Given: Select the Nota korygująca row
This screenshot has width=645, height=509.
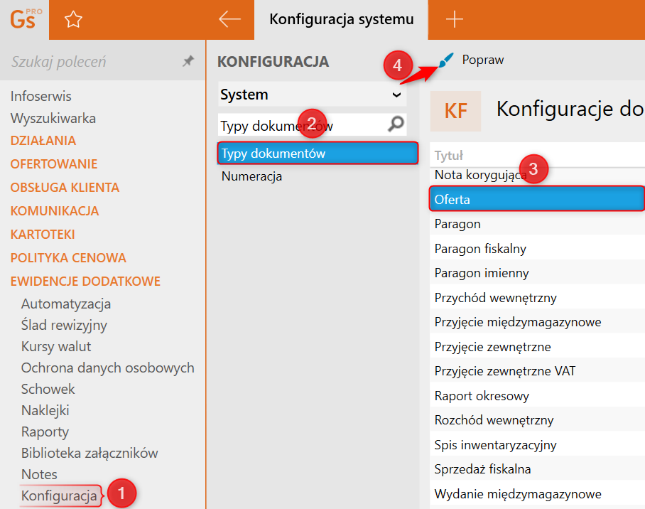Looking at the screenshot, I should pyautogui.click(x=537, y=175).
